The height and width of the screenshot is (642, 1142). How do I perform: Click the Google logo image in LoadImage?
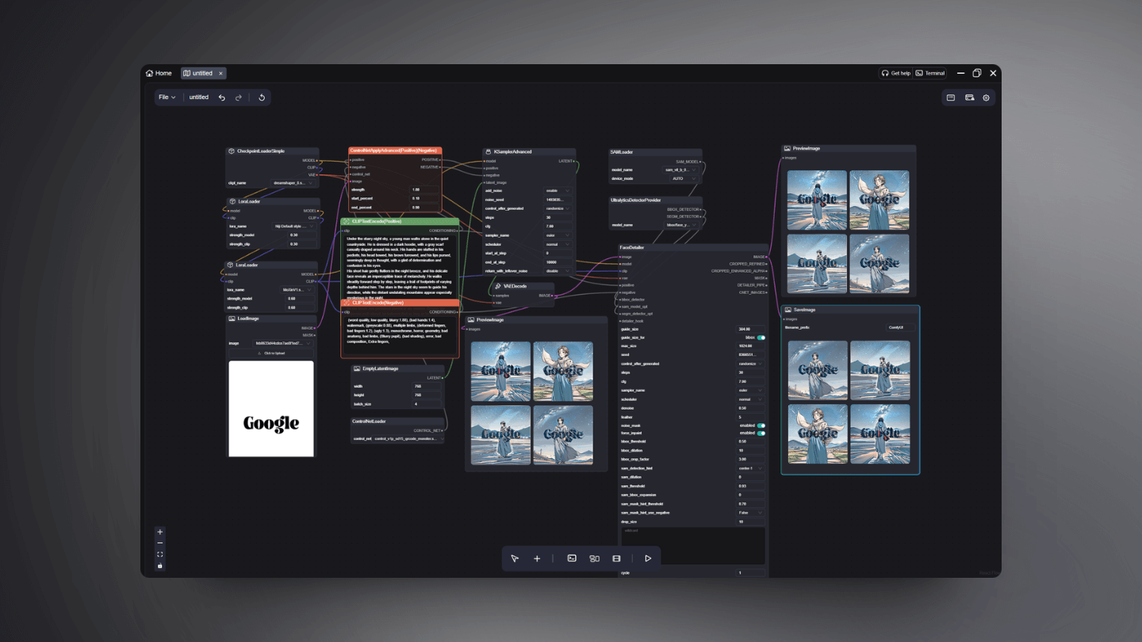click(x=271, y=409)
